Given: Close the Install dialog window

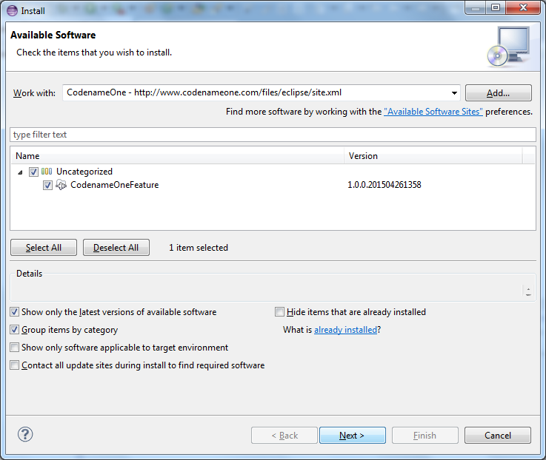Looking at the screenshot, I should click(x=523, y=7).
